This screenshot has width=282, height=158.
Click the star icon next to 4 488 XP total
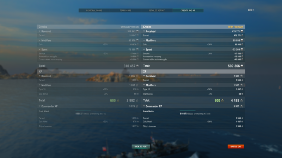[x=241, y=100]
